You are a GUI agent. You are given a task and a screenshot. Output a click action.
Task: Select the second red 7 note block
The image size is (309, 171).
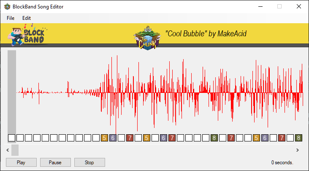click(172, 138)
